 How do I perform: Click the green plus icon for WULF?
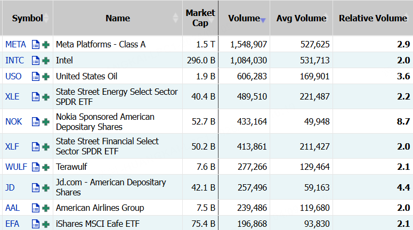click(x=46, y=167)
